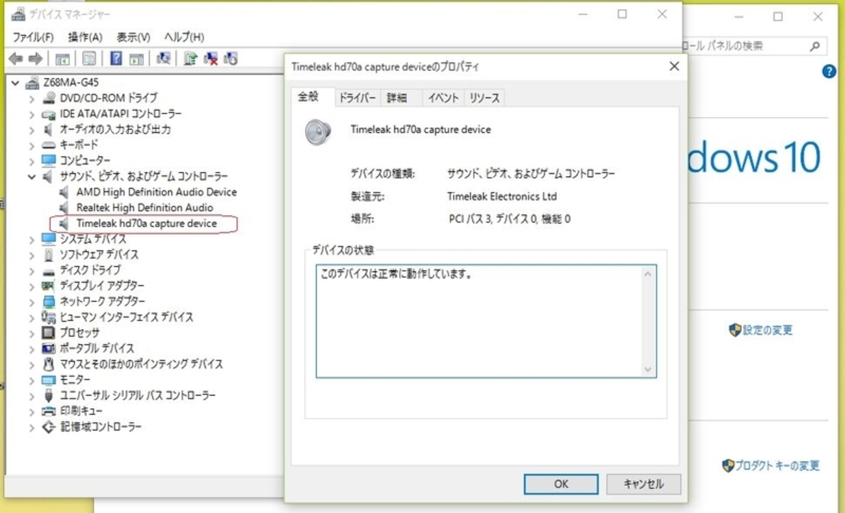The image size is (845, 513).
Task: Switch to the リソース tab
Action: click(x=484, y=98)
